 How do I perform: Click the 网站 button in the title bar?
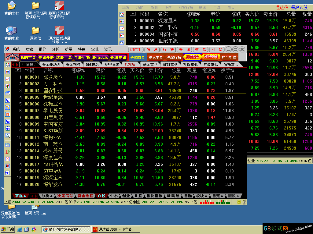(x=217, y=49)
